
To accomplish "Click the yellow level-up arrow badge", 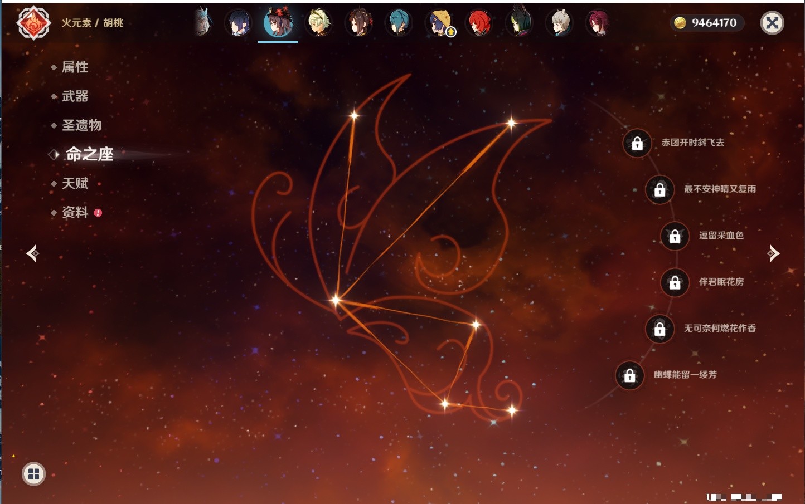I will pos(451,32).
